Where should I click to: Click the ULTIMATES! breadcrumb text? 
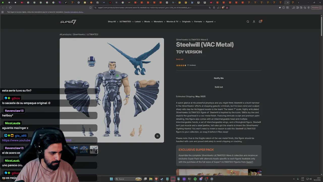pos(92,34)
